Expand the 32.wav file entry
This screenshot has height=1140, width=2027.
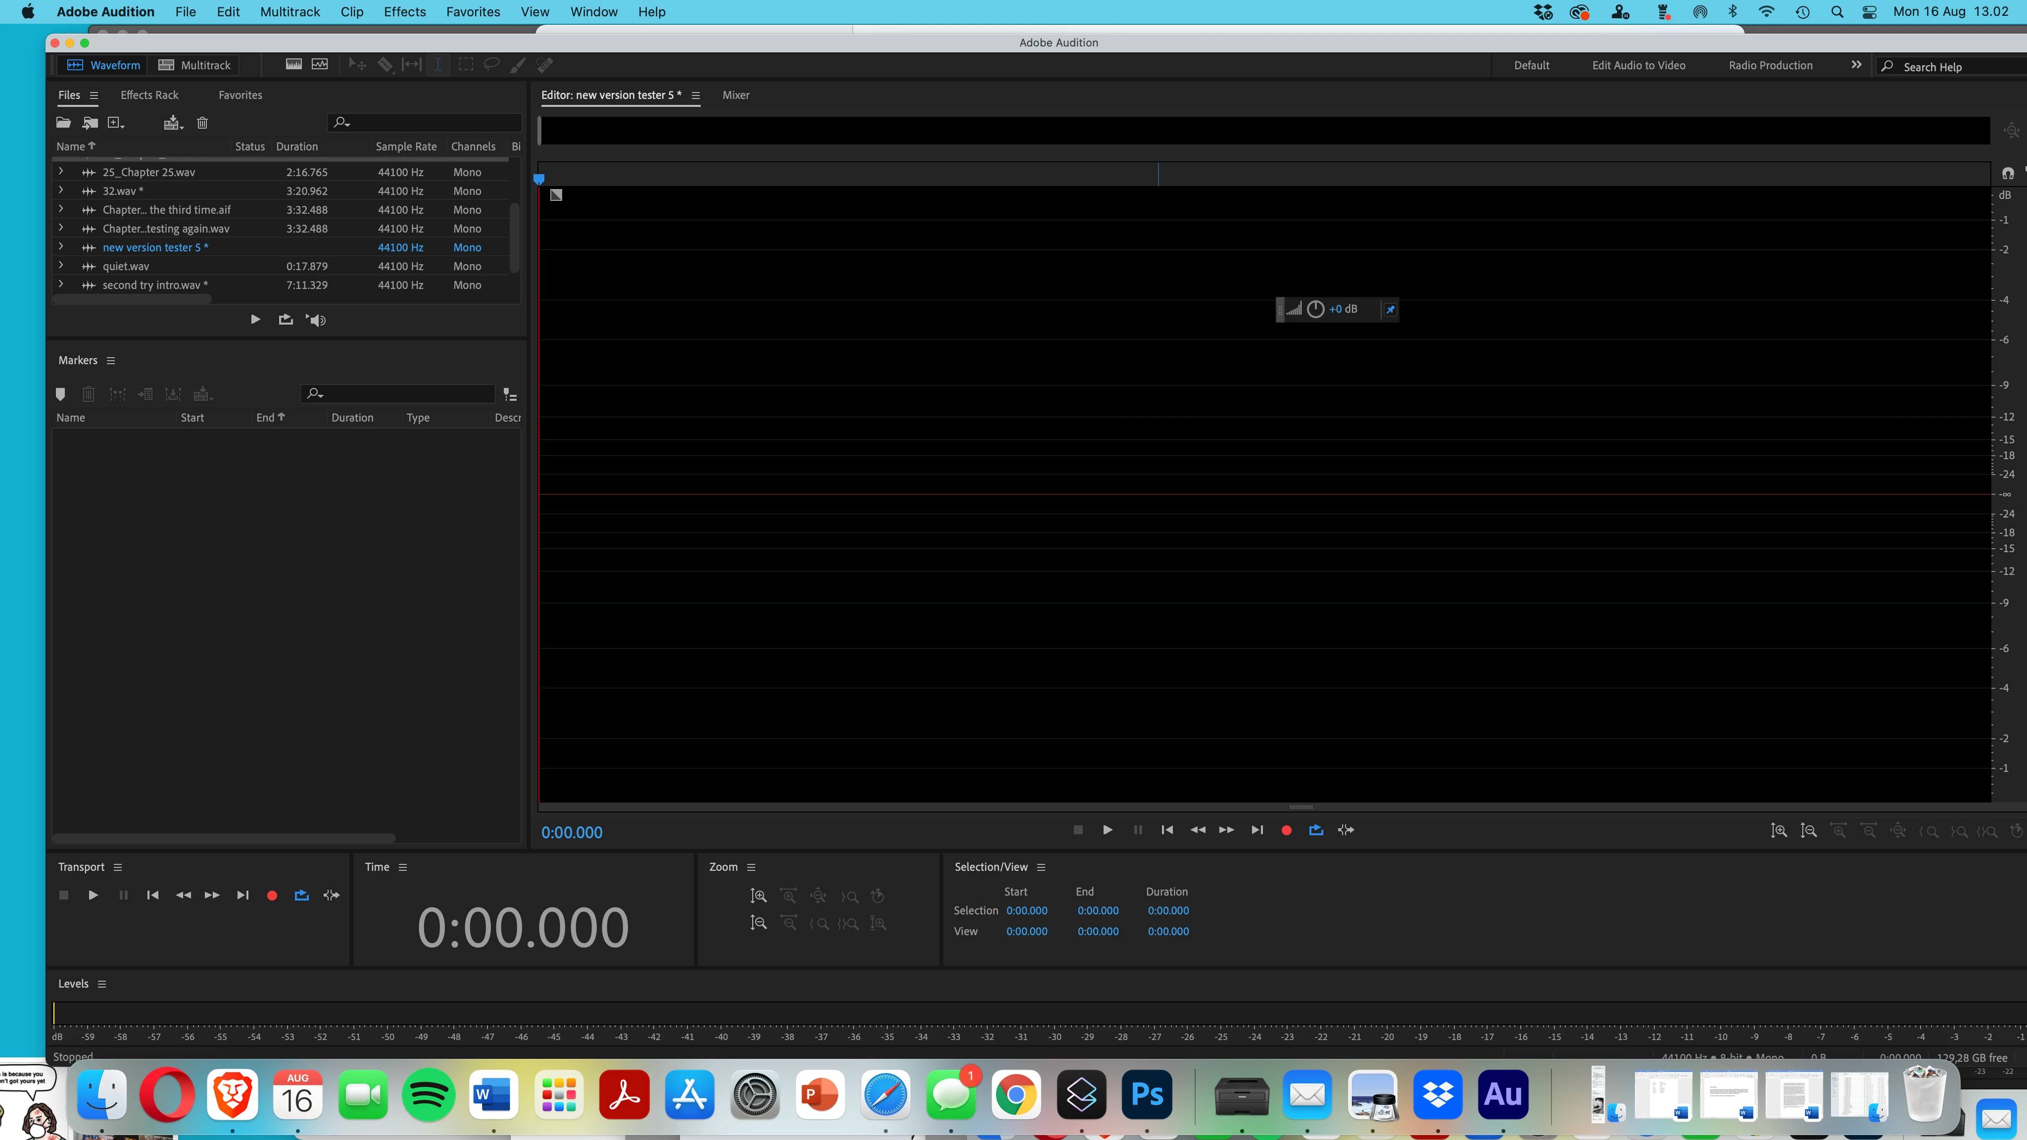(x=60, y=190)
